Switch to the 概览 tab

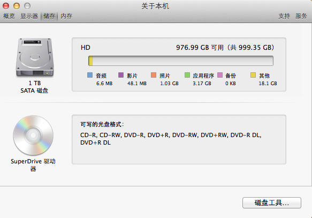coord(9,16)
